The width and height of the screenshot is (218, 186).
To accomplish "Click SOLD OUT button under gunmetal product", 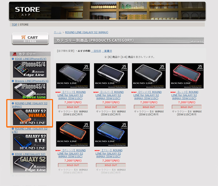I will (x=149, y=107).
